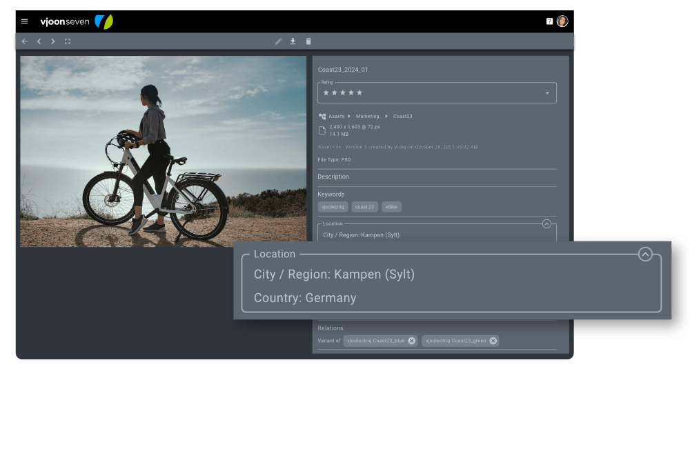690x460 pixels.
Task: Click the pencil edit icon
Action: (278, 41)
